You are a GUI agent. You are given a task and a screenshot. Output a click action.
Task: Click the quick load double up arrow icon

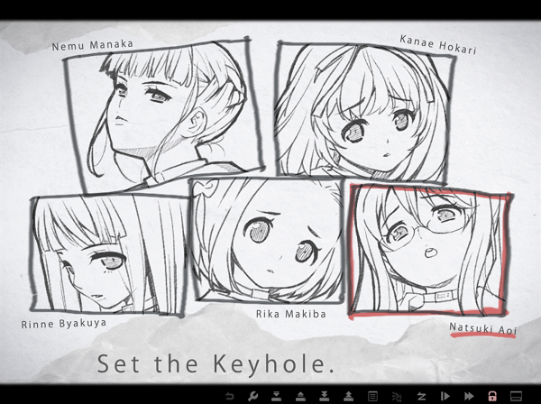(348, 396)
